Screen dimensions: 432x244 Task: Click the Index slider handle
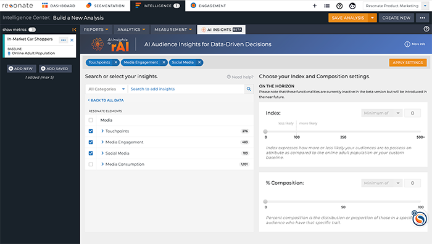265,131
